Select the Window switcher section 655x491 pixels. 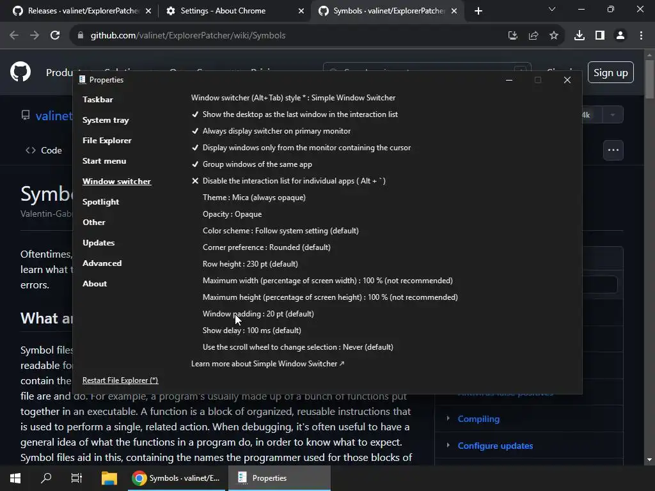[x=116, y=181]
